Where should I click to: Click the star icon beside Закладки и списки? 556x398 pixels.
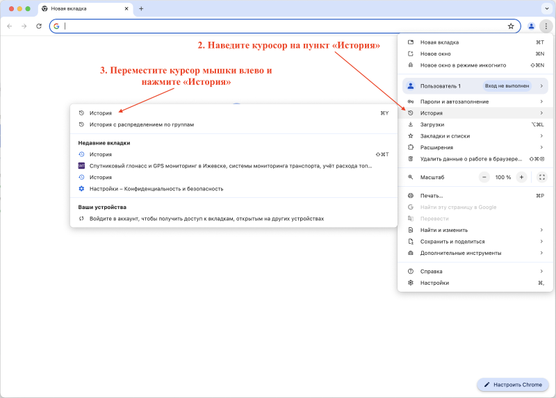(x=411, y=136)
